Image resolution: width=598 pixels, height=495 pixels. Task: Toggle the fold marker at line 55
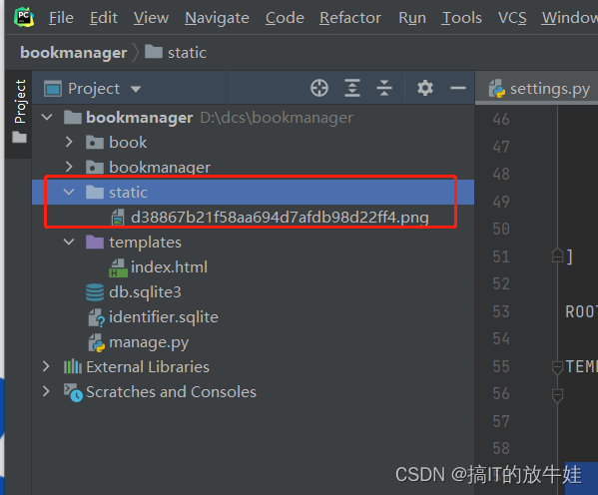click(557, 367)
